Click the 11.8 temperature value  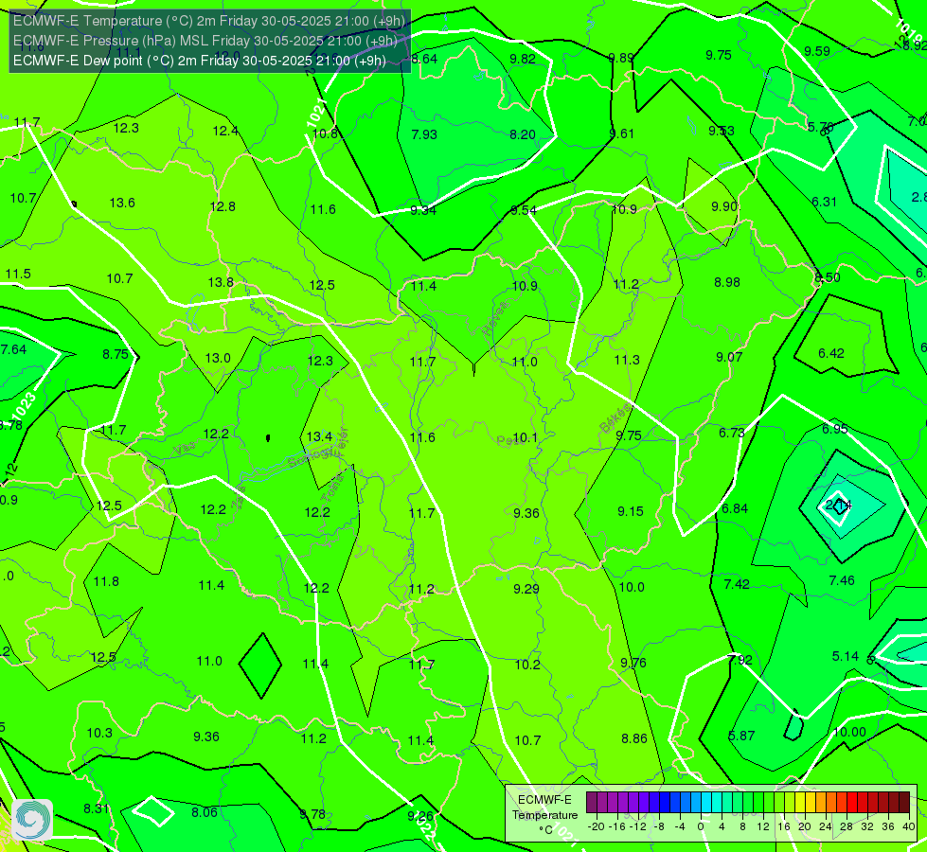106,582
